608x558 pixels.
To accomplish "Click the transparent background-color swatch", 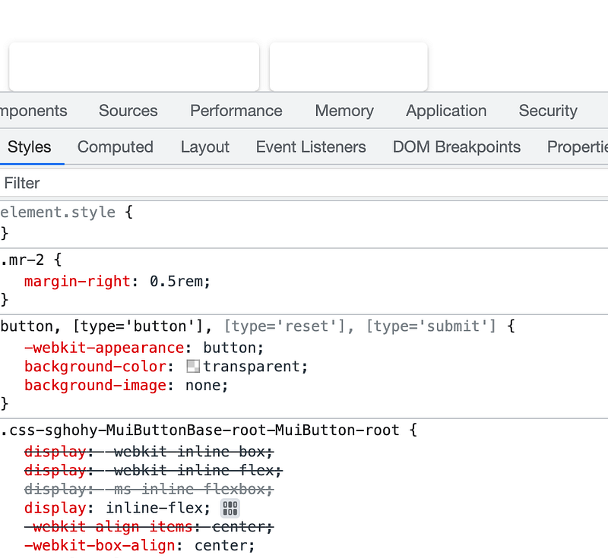I will tap(193, 367).
